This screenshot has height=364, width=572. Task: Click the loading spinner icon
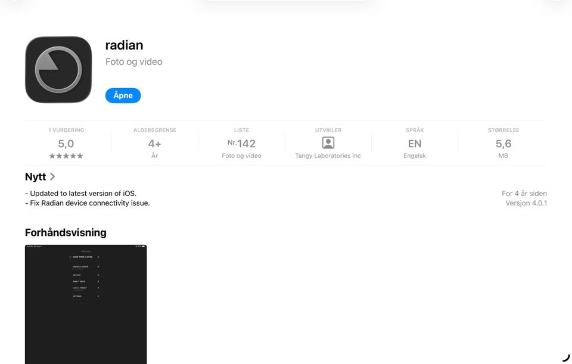[566, 357]
